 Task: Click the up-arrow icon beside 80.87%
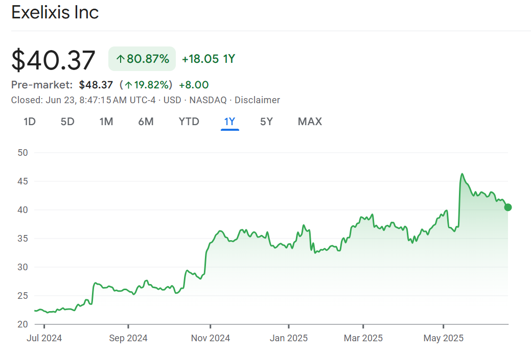click(x=121, y=59)
